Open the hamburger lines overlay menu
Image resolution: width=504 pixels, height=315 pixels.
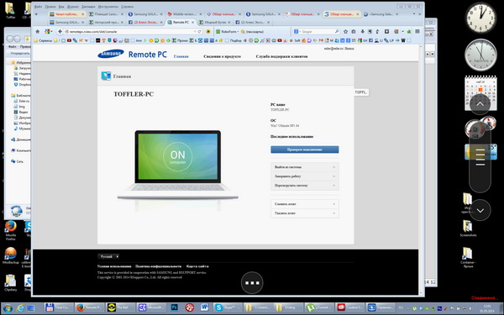[x=480, y=158]
